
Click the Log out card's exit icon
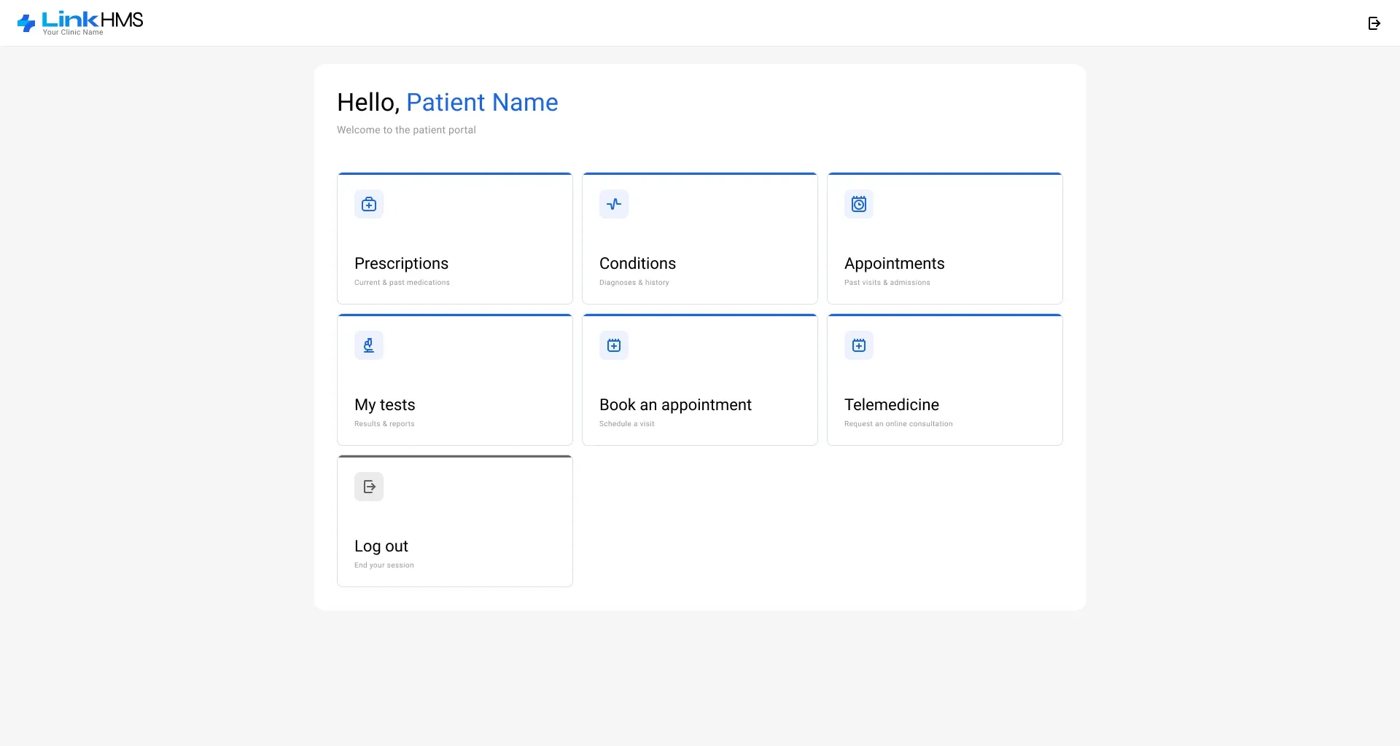tap(369, 487)
